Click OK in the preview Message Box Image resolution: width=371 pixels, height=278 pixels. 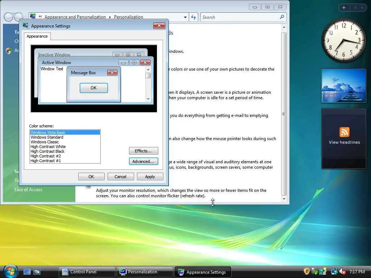[94, 88]
